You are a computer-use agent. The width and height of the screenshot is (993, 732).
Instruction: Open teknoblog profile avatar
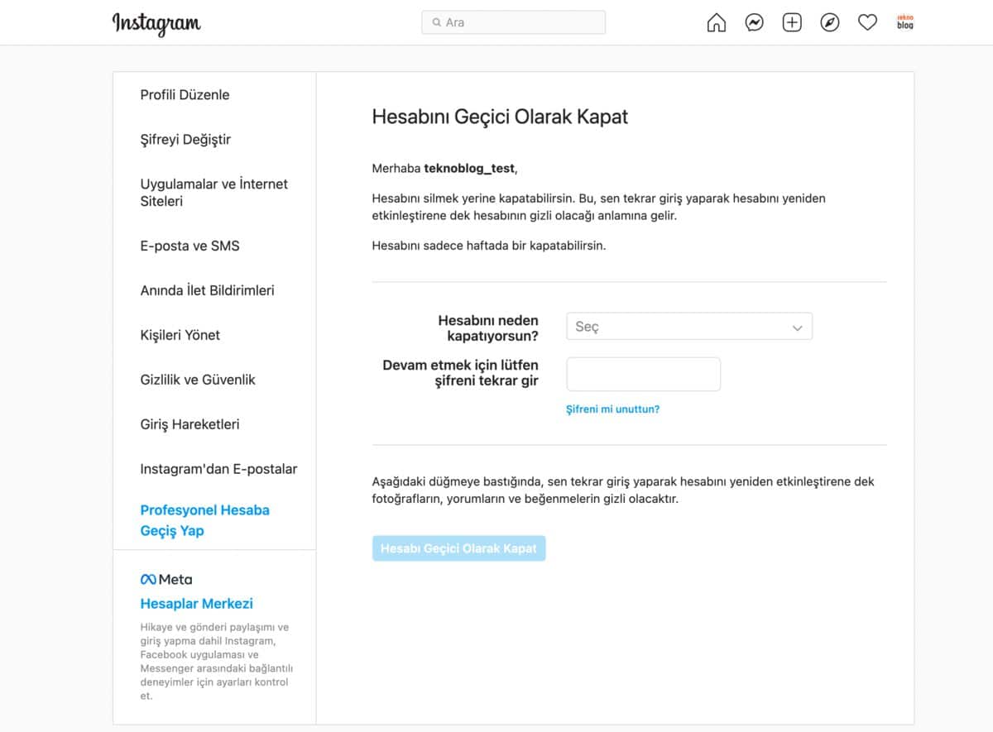(x=905, y=22)
